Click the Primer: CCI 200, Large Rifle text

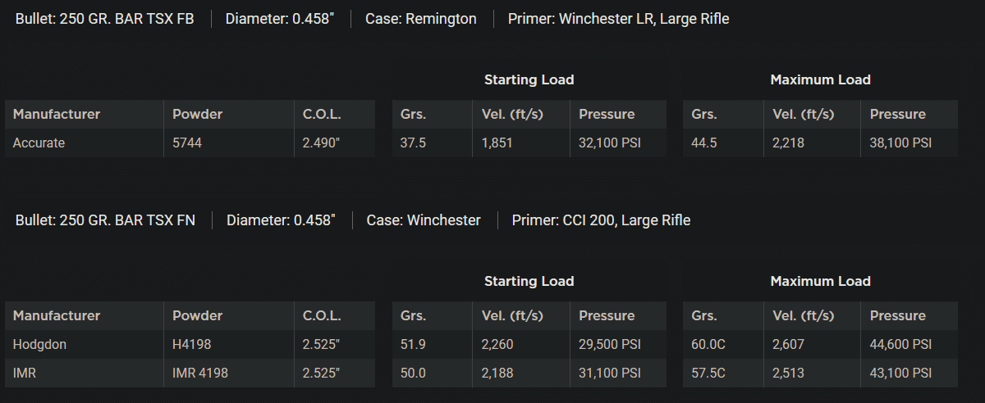click(601, 220)
